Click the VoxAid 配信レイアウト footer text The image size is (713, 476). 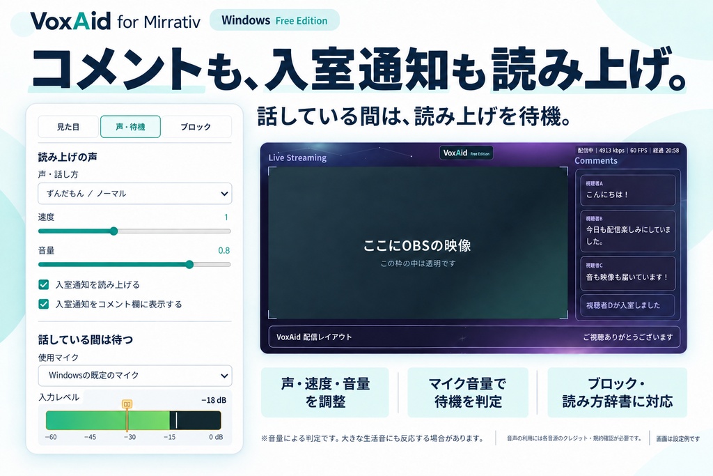coord(314,337)
